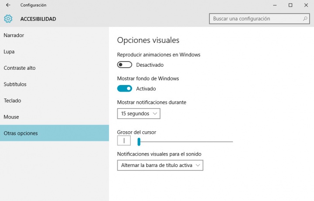The width and height of the screenshot is (314, 201).
Task: Close the Configuración window
Action: (306, 5)
